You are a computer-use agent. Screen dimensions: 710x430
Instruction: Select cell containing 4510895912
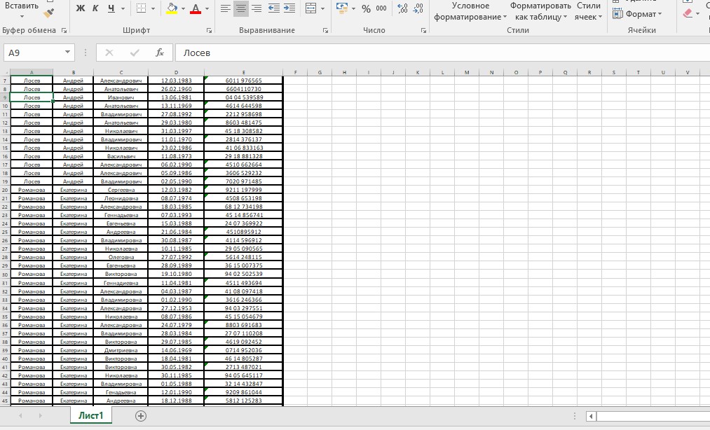click(244, 233)
